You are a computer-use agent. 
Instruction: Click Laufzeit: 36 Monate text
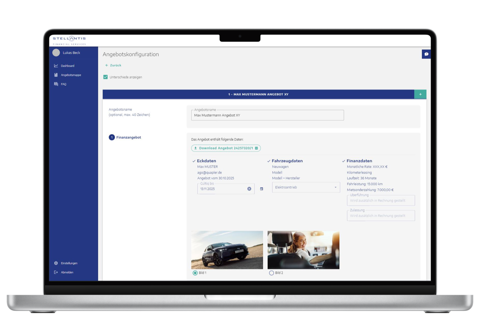pyautogui.click(x=362, y=178)
